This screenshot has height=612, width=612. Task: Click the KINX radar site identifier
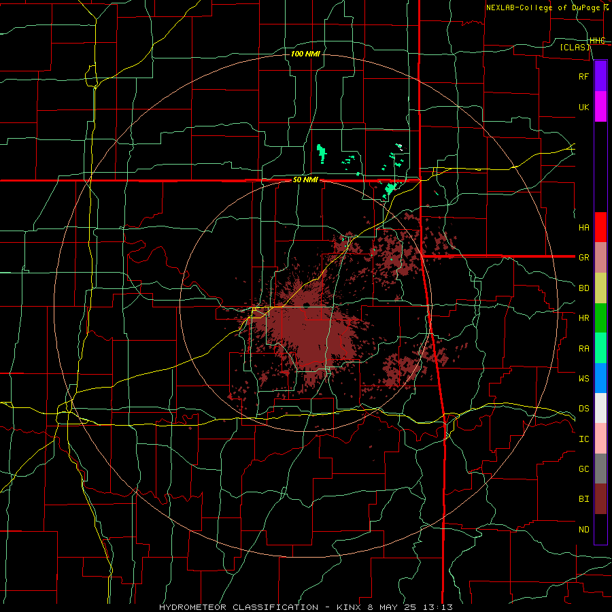[x=350, y=607]
